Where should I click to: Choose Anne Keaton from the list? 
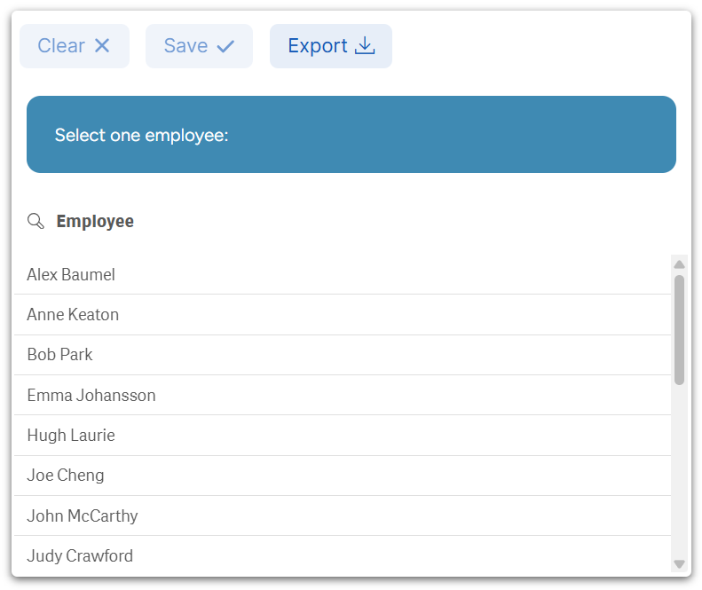pyautogui.click(x=73, y=315)
